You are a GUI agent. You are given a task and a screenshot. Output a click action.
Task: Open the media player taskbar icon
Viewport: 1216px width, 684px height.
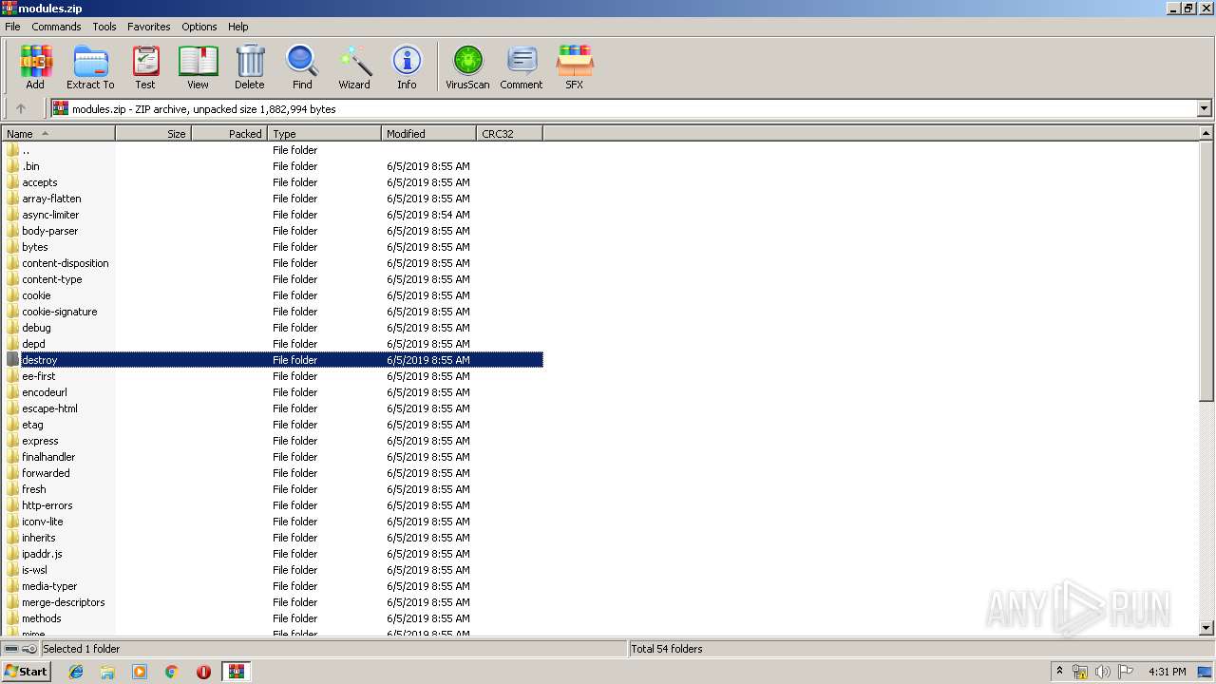[140, 672]
